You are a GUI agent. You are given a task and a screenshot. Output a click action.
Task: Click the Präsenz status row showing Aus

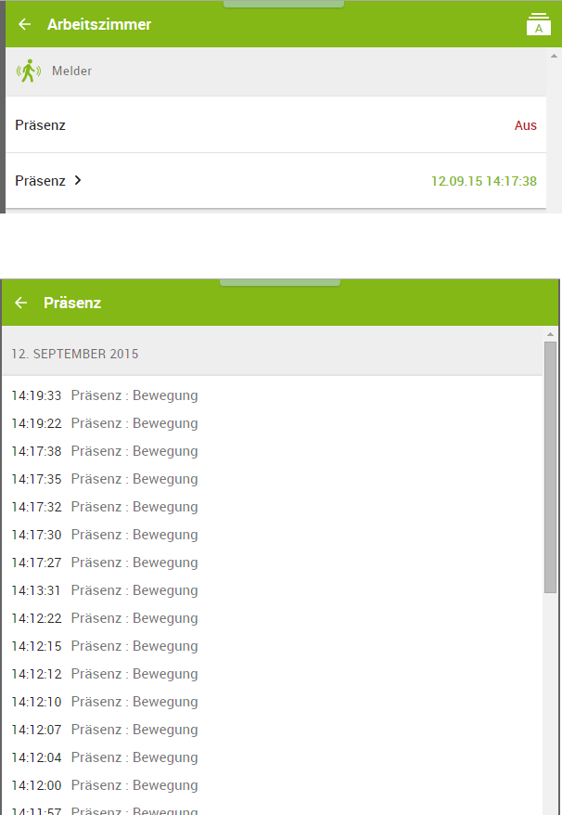coord(275,125)
